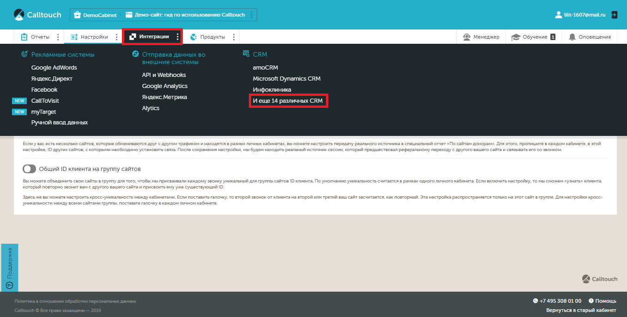Select amoCRM from the CRM list

[265, 67]
